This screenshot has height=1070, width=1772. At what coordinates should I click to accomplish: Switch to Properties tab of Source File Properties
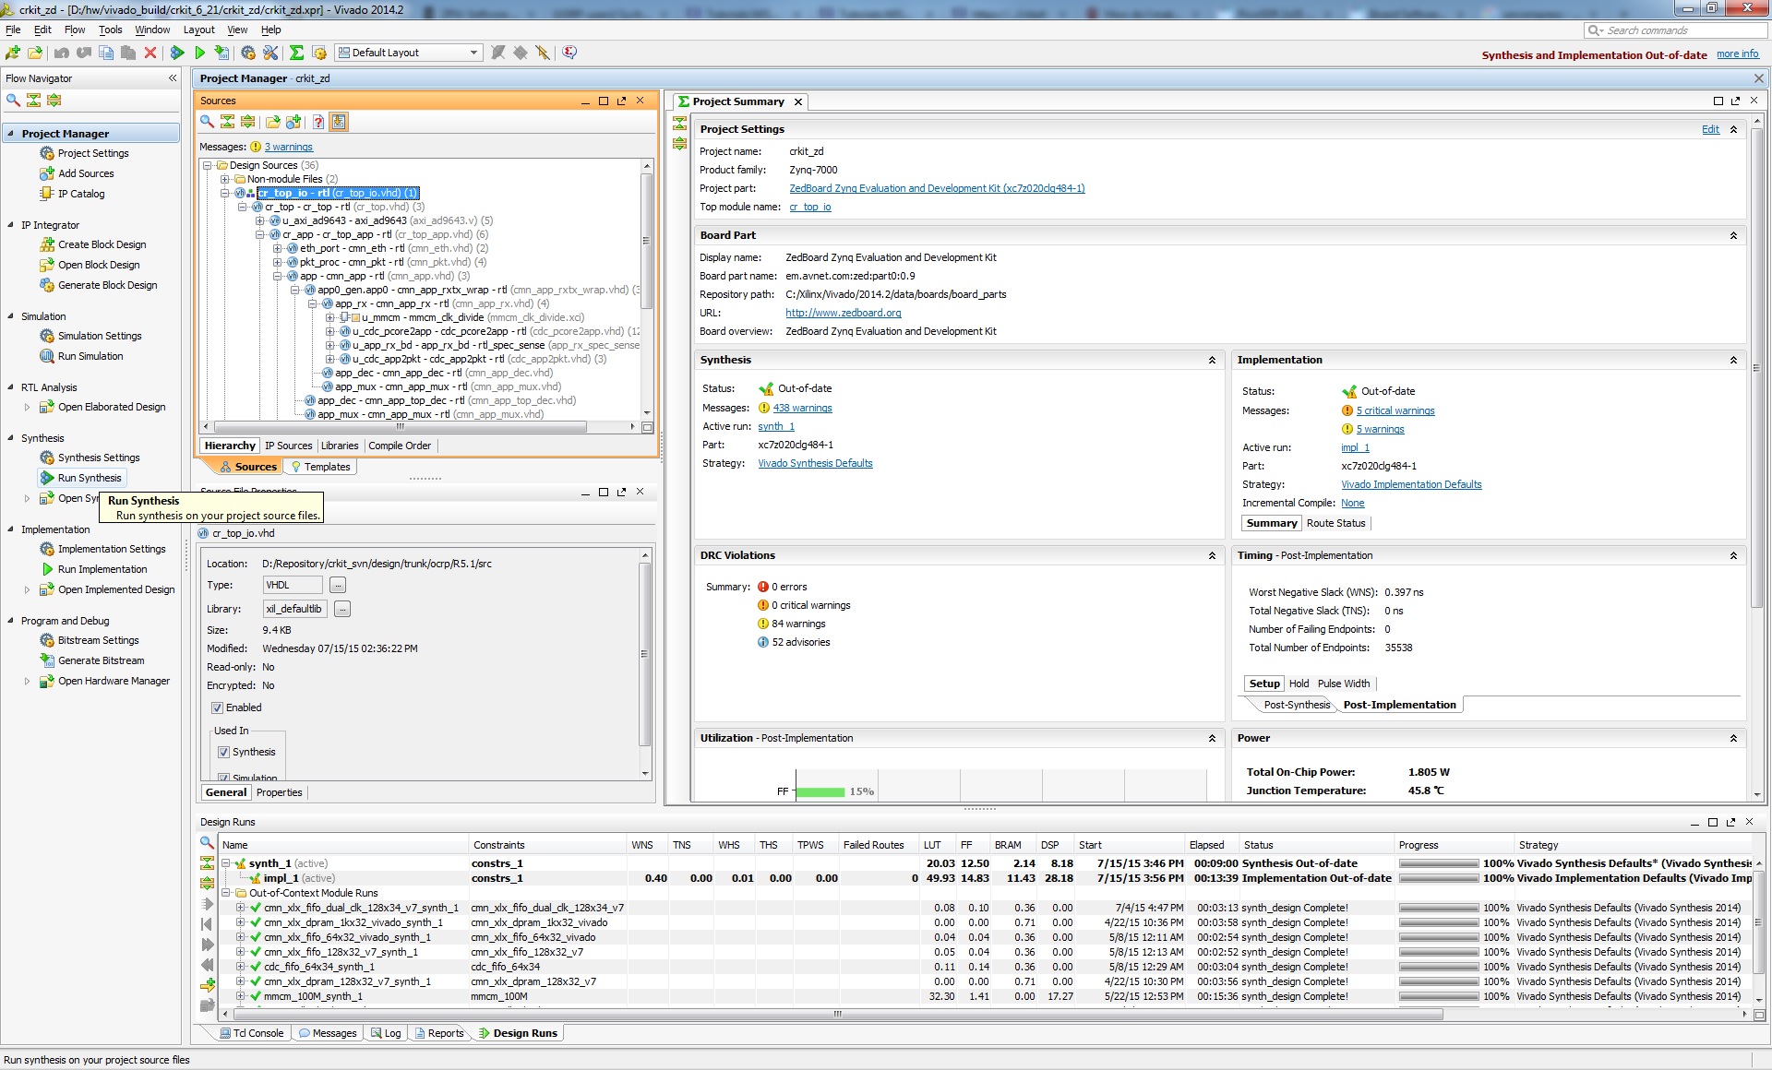[x=279, y=792]
